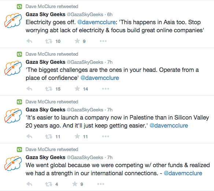Click Gaza Sky Geeks avatar on second tweet

click(13, 68)
